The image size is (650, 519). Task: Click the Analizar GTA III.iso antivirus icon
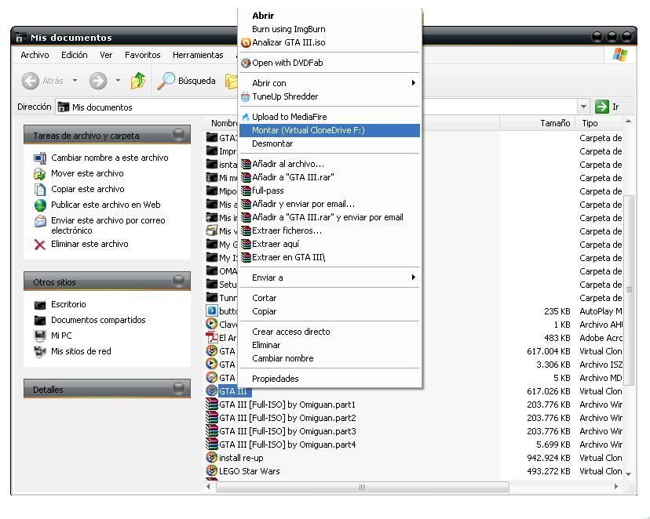(x=246, y=42)
